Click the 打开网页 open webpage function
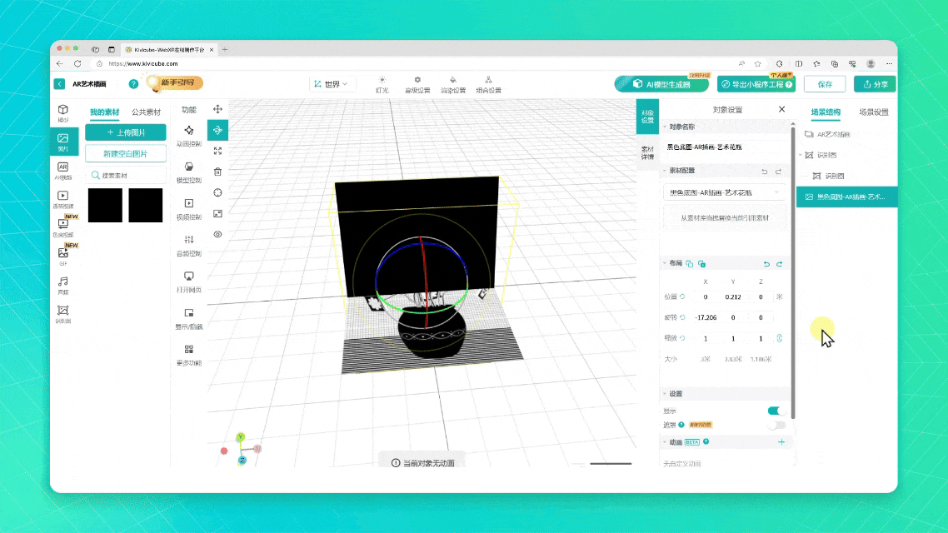 [189, 281]
